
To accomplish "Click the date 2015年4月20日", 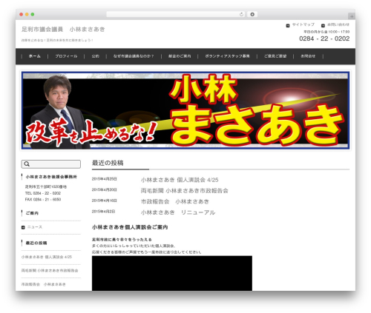I will (104, 189).
